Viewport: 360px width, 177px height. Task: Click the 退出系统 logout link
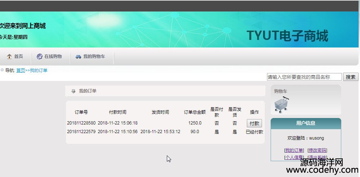point(317,157)
